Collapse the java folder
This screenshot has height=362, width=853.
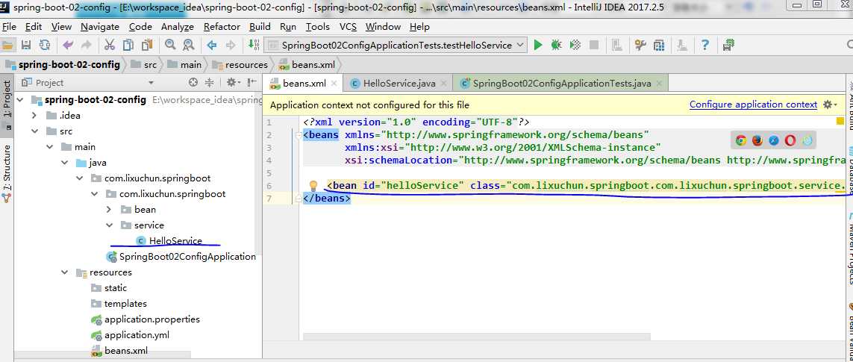tap(65, 163)
